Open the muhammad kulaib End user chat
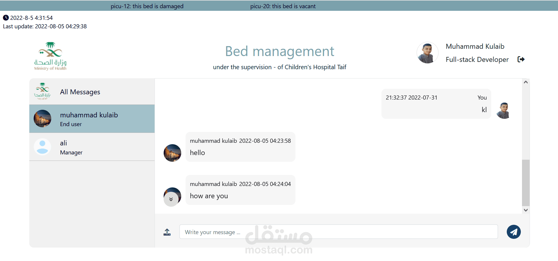 pyautogui.click(x=92, y=119)
